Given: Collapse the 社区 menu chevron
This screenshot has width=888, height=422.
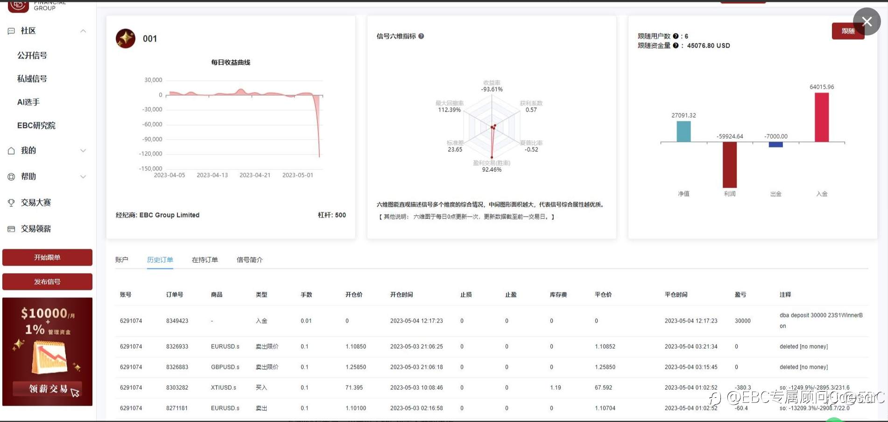Looking at the screenshot, I should tap(83, 31).
